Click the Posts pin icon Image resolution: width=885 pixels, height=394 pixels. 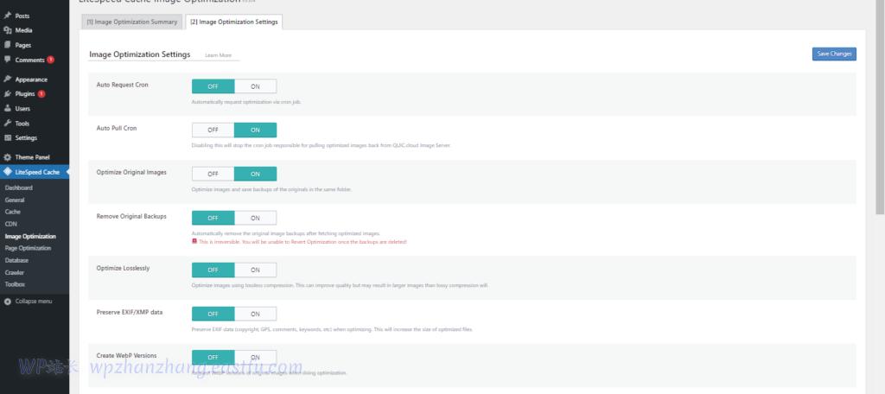click(x=7, y=16)
